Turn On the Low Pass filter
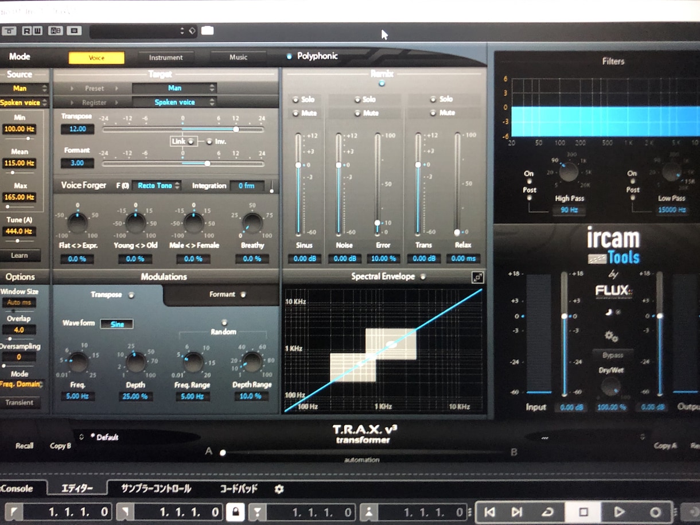This screenshot has height=525, width=700. (x=632, y=182)
